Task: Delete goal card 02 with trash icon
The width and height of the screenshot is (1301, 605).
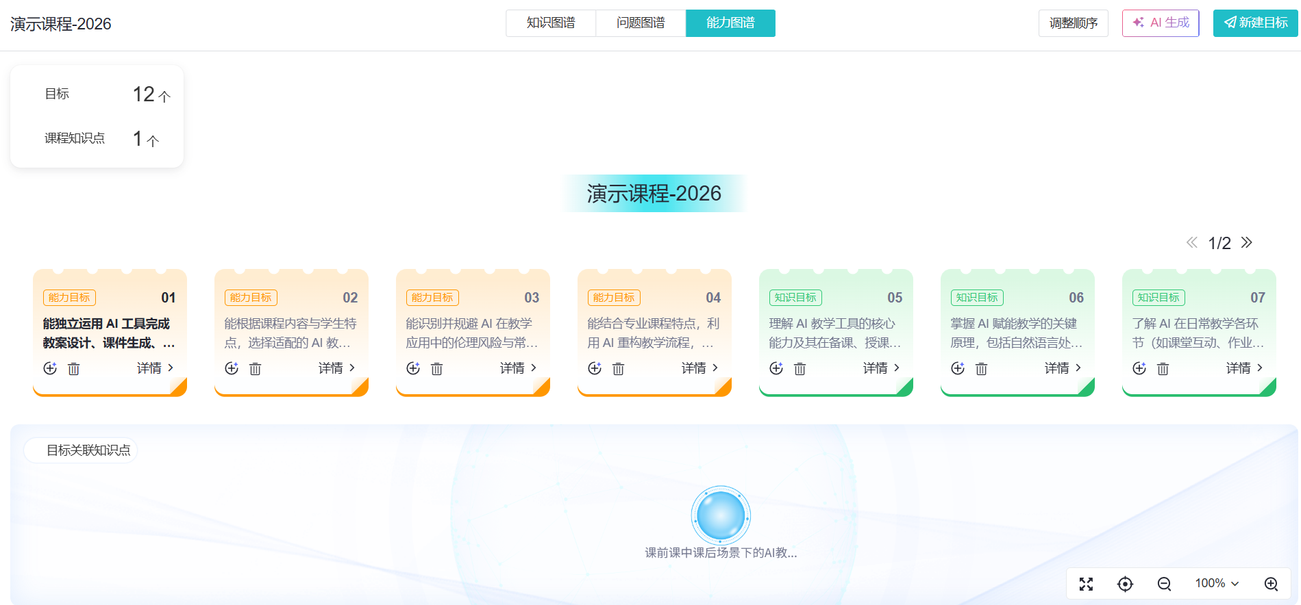Action: (x=255, y=369)
